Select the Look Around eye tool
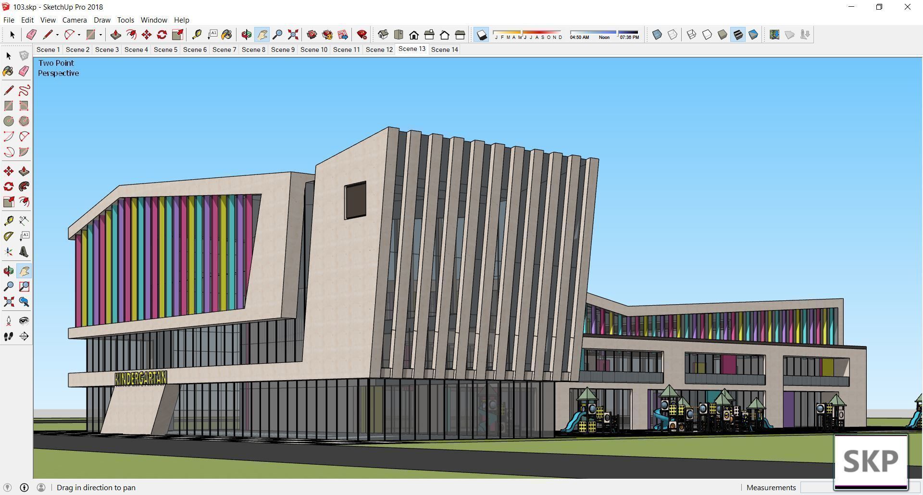 coord(24,321)
